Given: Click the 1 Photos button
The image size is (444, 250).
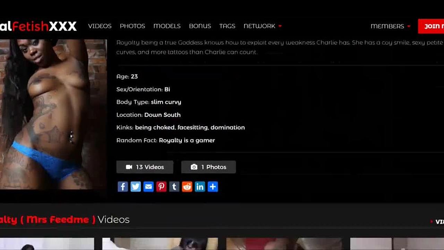Looking at the screenshot, I should (208, 167).
